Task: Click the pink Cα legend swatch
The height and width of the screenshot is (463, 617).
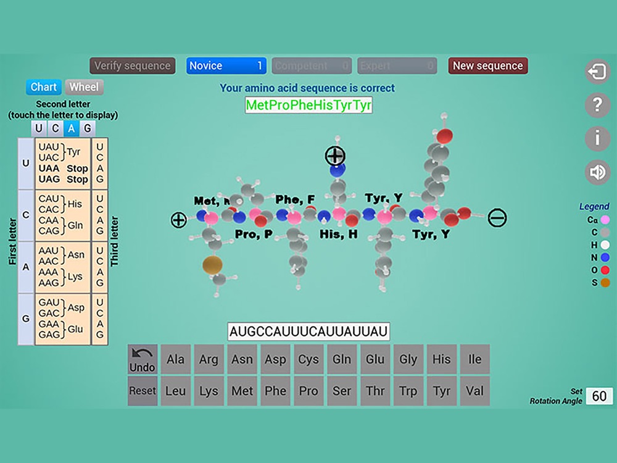Action: (605, 220)
